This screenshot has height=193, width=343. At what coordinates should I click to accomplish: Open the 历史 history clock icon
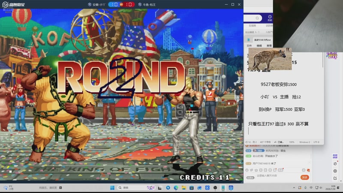coord(270,18)
